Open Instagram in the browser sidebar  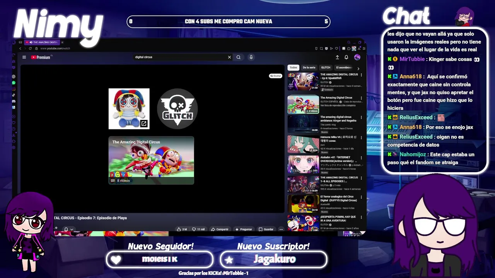coord(14,89)
